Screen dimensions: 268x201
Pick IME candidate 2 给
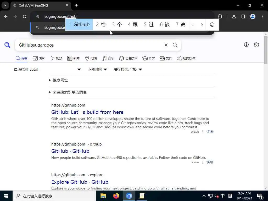101,25
